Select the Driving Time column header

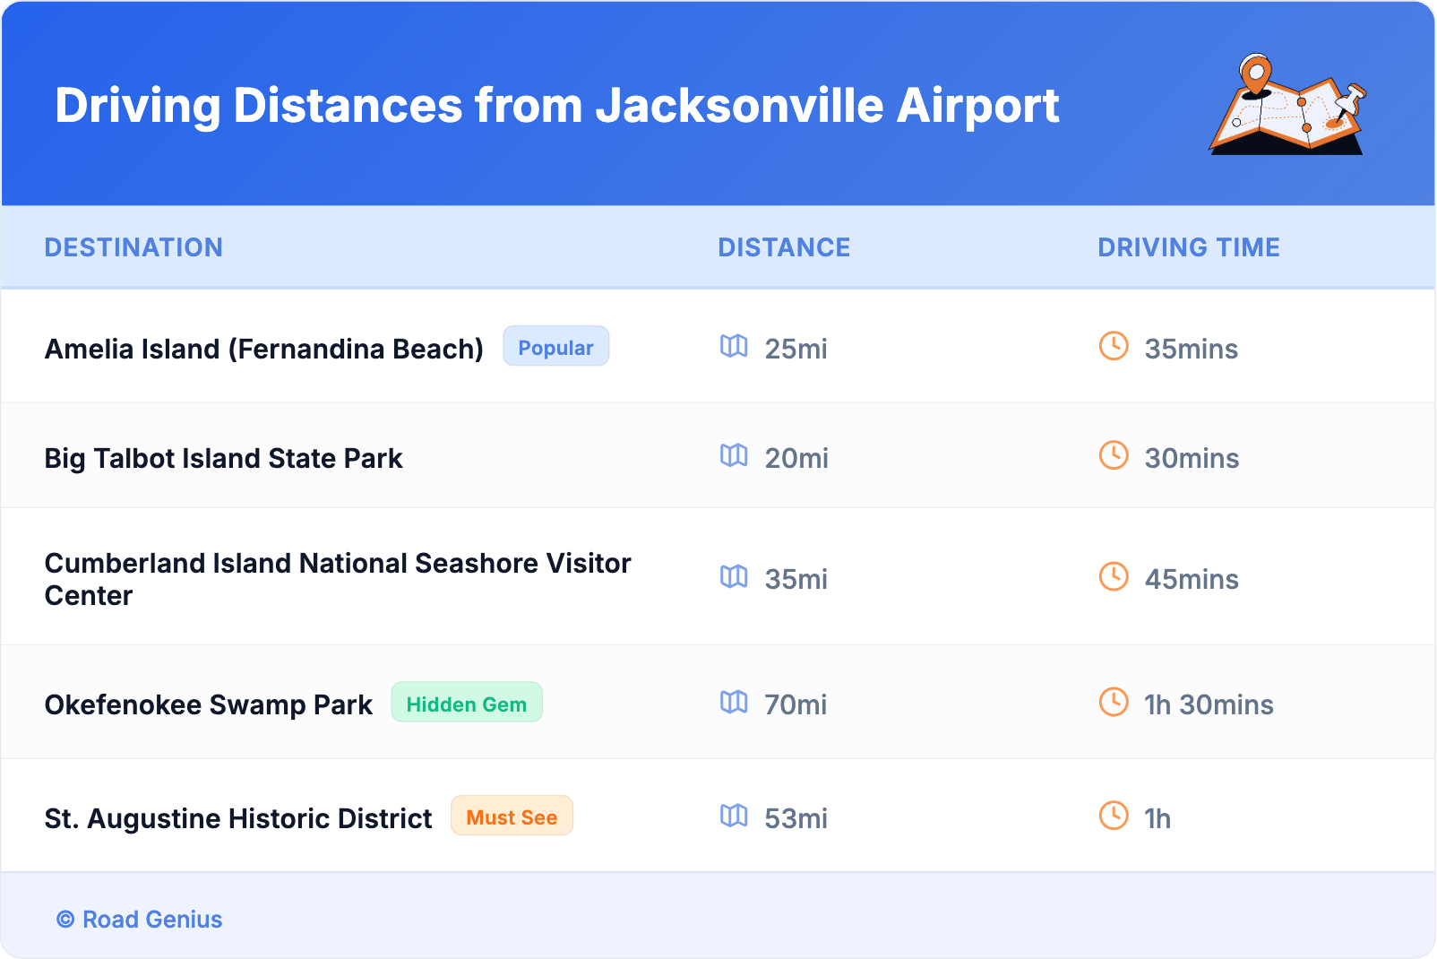(x=1189, y=247)
